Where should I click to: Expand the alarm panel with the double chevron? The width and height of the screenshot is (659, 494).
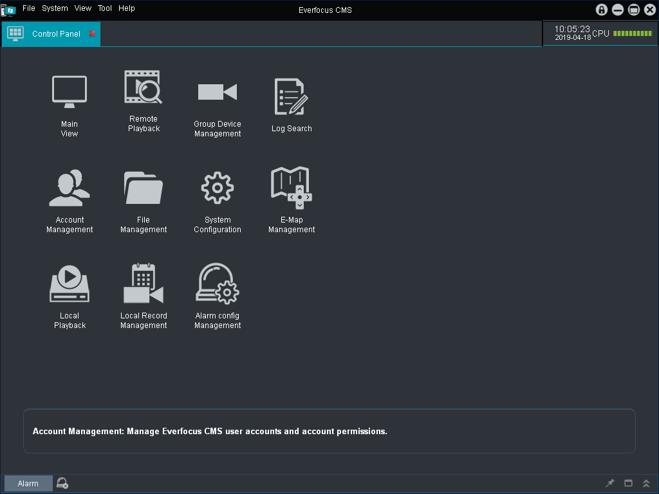[x=646, y=483]
